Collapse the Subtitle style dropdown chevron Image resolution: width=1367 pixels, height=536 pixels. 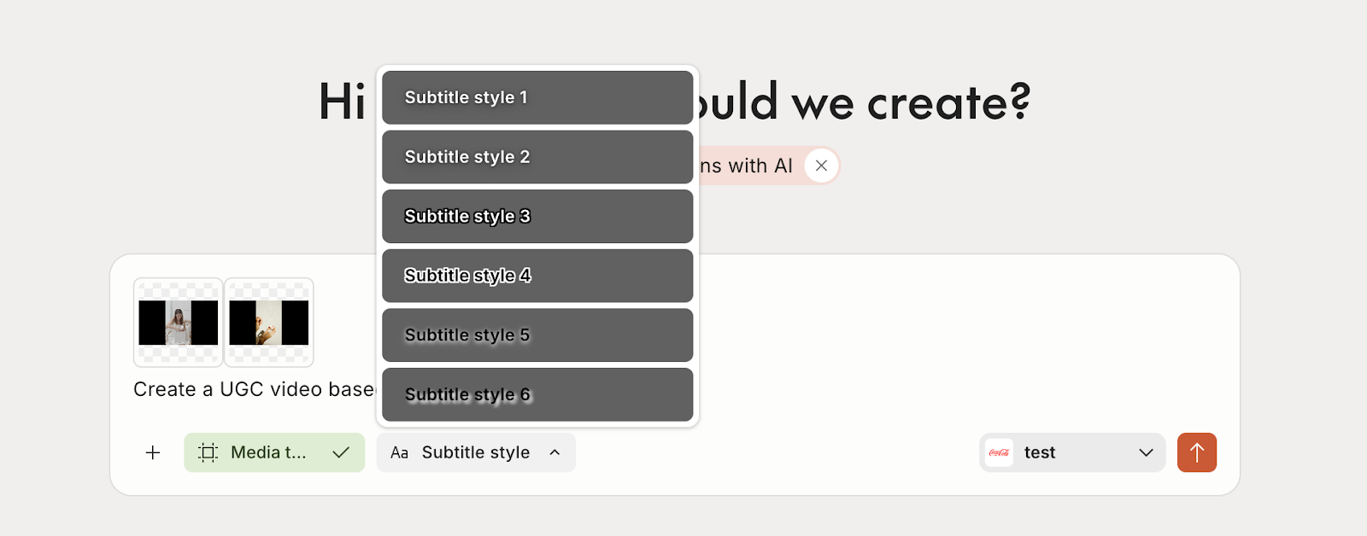554,452
